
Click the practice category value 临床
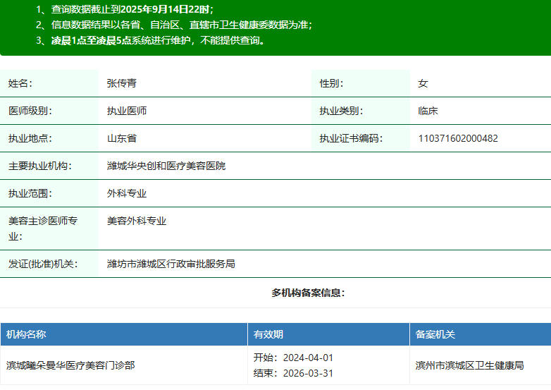tap(428, 111)
